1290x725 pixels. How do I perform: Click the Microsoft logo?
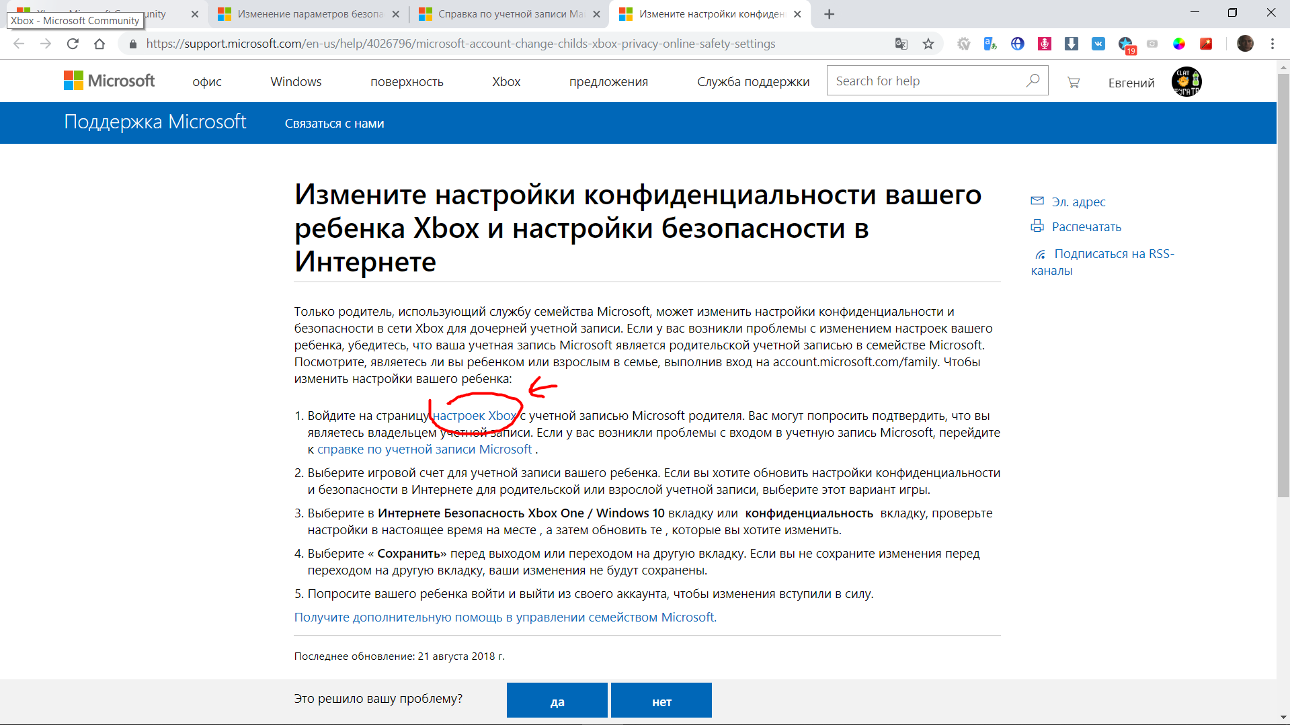pyautogui.click(x=109, y=81)
